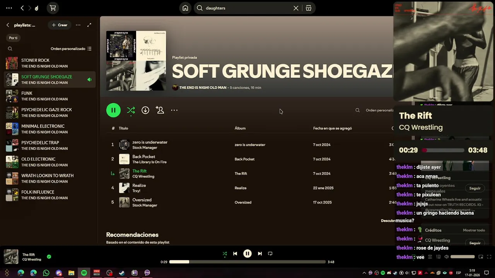
Task: Click the library search magnifier icon
Action: pyautogui.click(x=10, y=49)
